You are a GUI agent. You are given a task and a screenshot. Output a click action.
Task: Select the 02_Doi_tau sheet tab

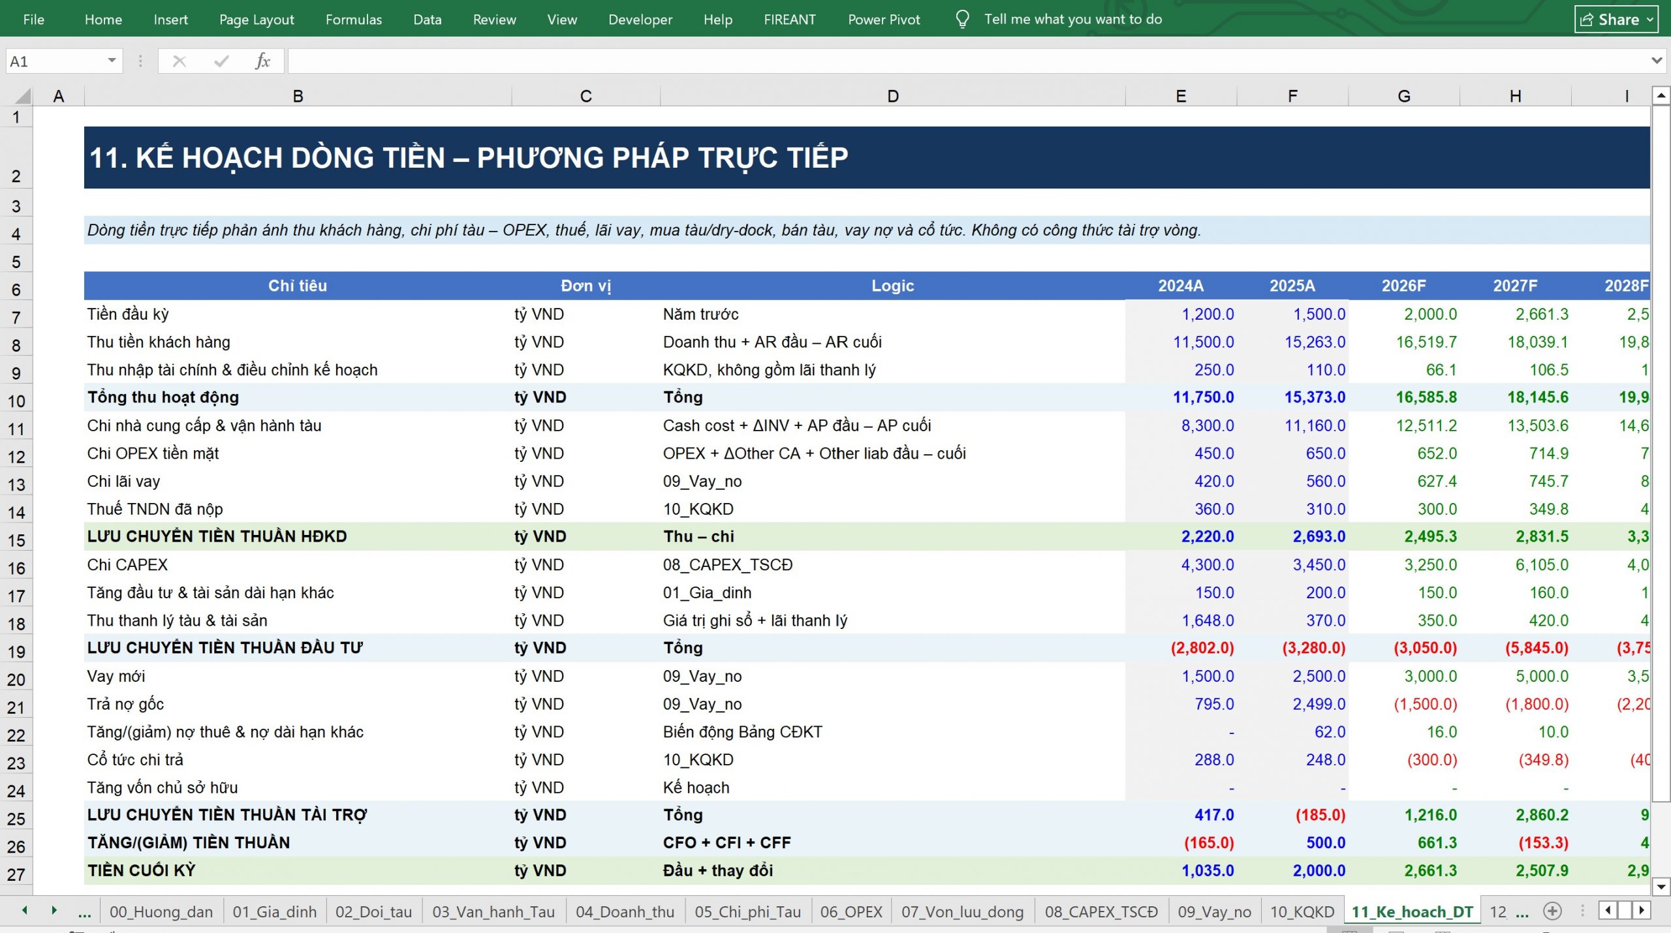pos(373,911)
